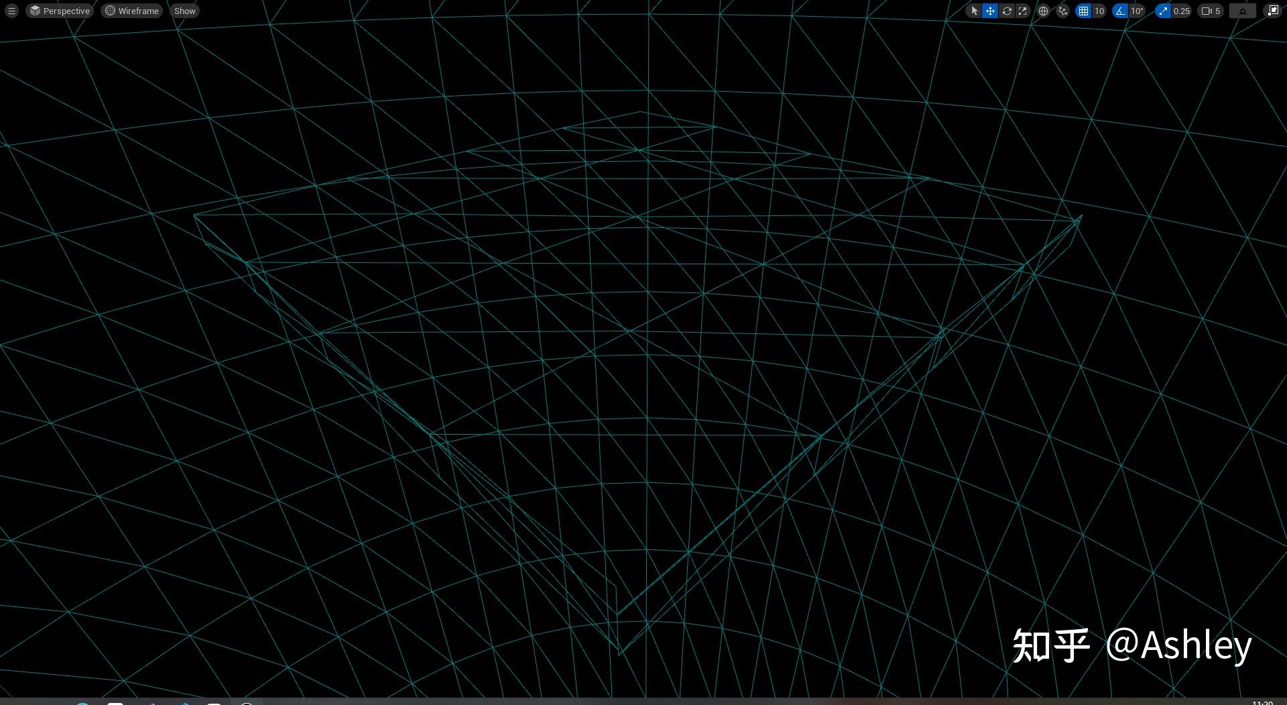Select the object selection arrow tool
Screen dimensions: 1287x705
(x=975, y=11)
